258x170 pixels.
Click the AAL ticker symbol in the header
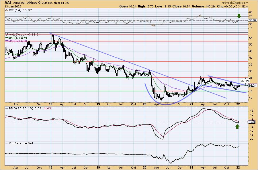coord(8,3)
